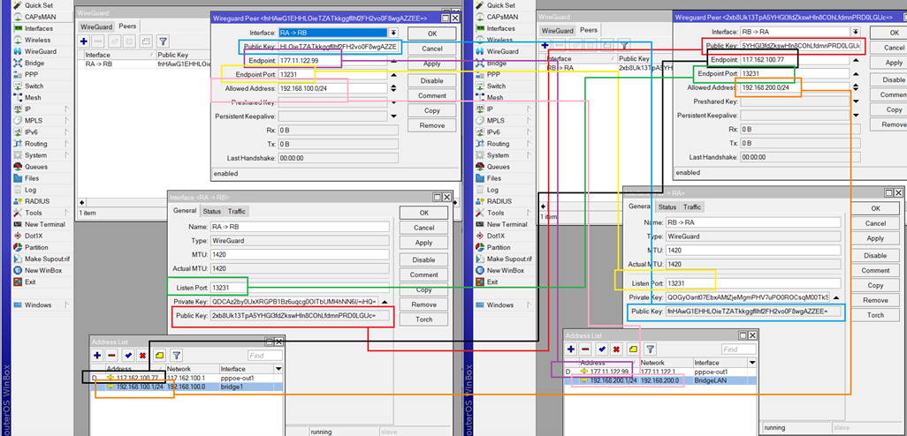Open Status tab in left Interface dialog
Image resolution: width=907 pixels, height=436 pixels.
(211, 211)
